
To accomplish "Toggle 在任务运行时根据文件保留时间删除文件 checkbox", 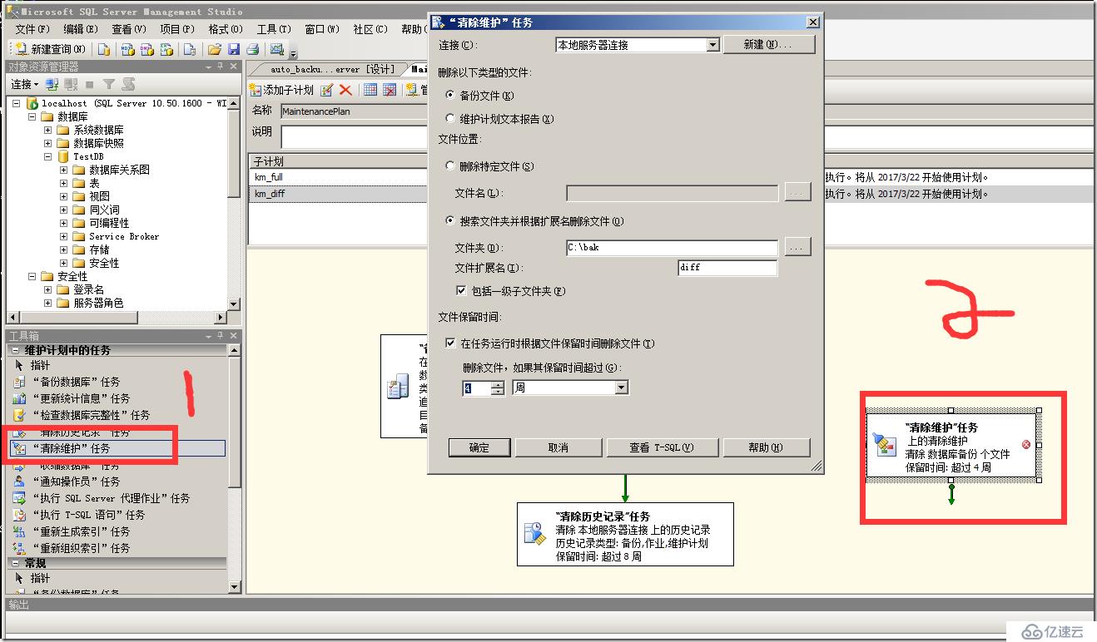I will point(450,343).
